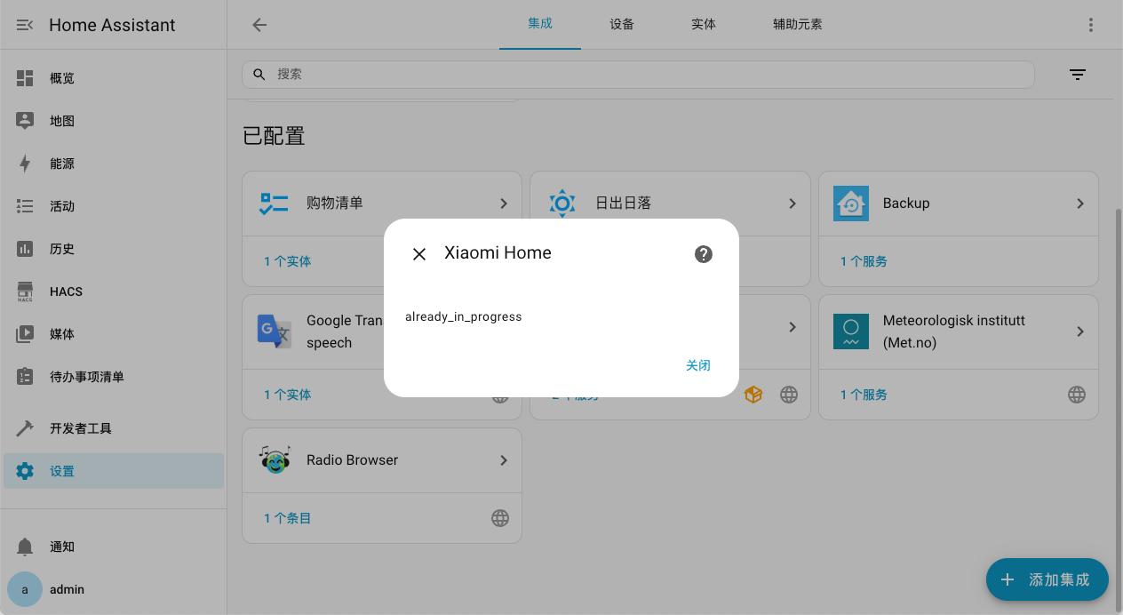Open the 历史 (History) panel

tap(62, 248)
